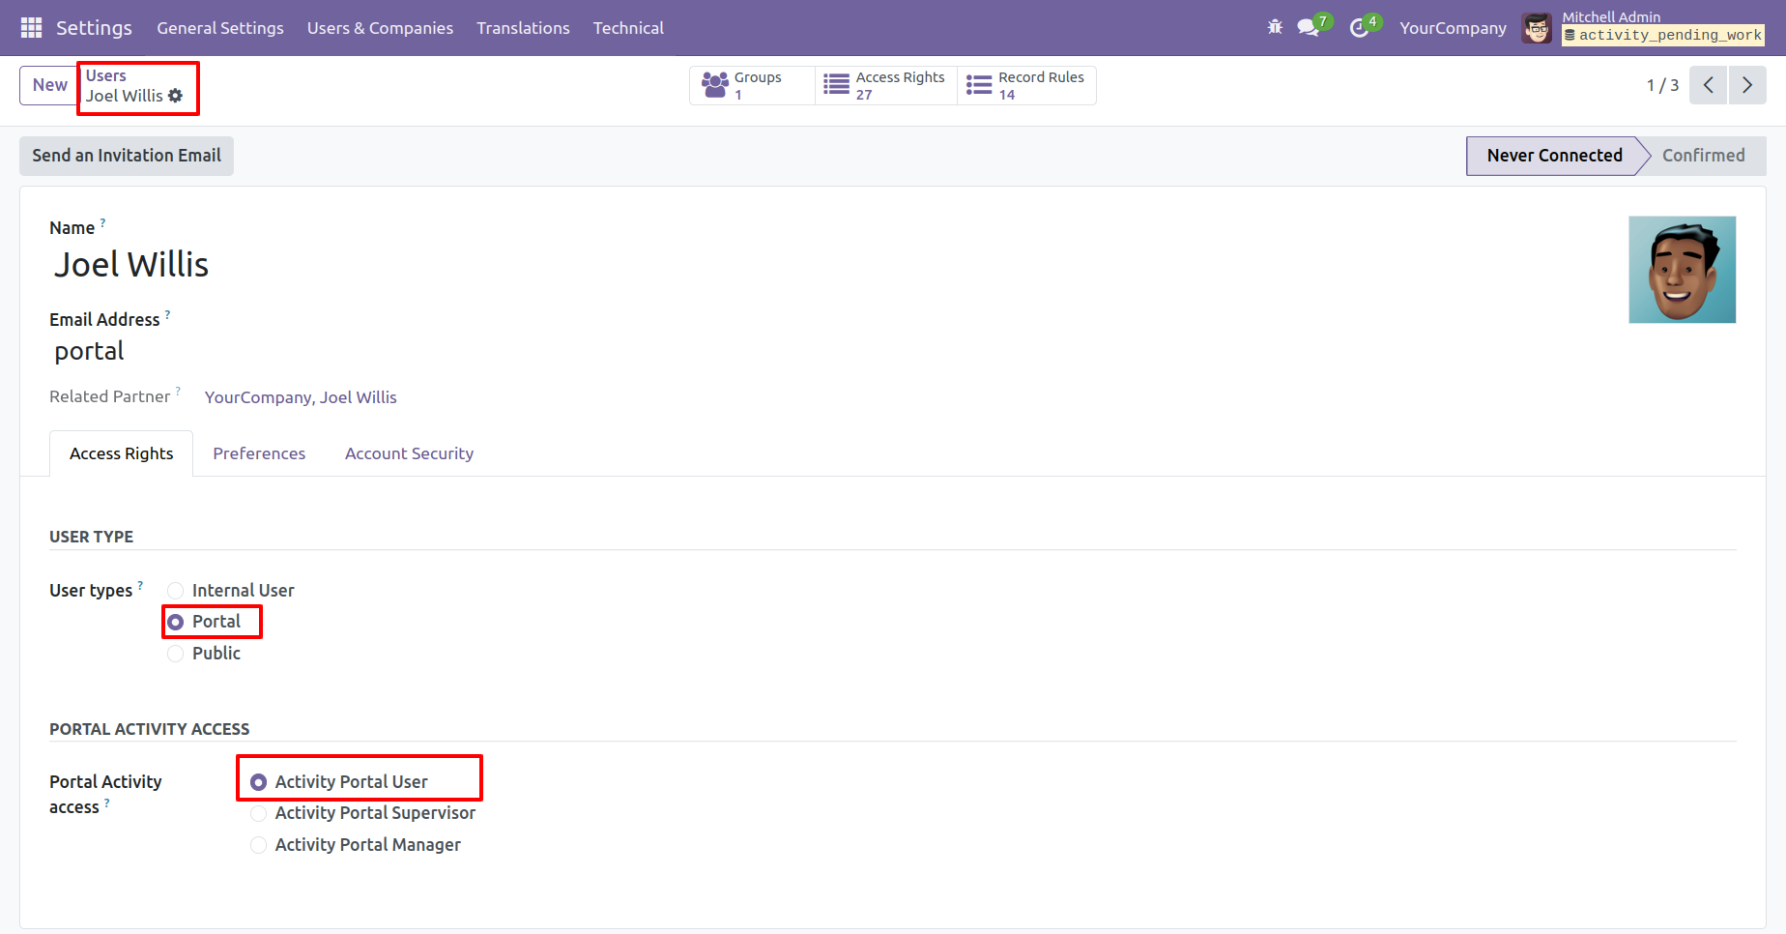This screenshot has height=934, width=1786.
Task: Open Technical menu
Action: click(628, 28)
